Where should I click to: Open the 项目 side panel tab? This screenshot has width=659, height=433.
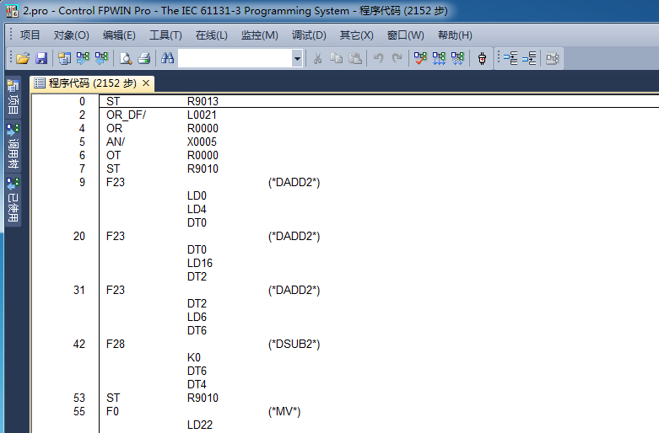click(13, 99)
